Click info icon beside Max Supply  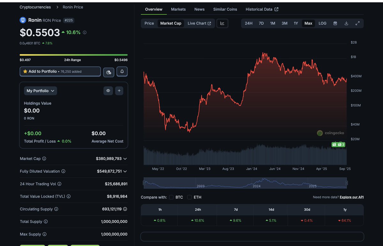(x=44, y=234)
